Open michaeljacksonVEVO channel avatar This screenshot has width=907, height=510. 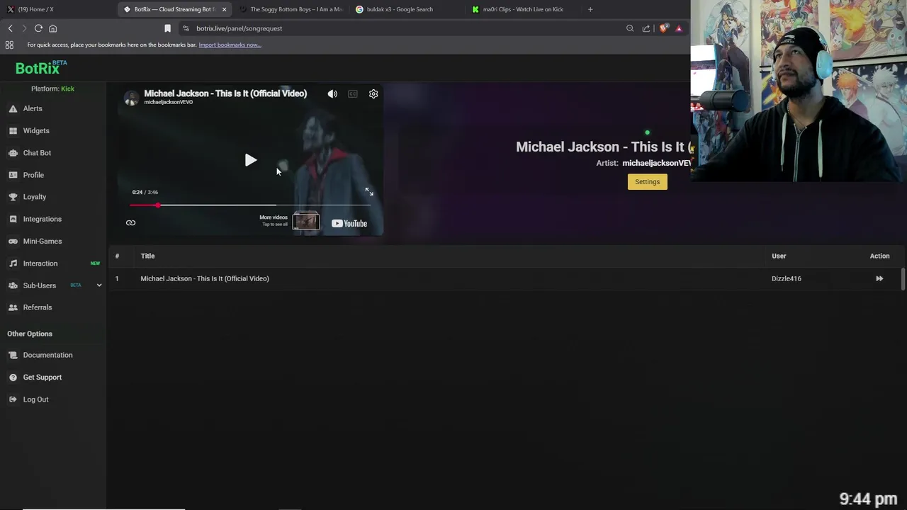pyautogui.click(x=131, y=98)
